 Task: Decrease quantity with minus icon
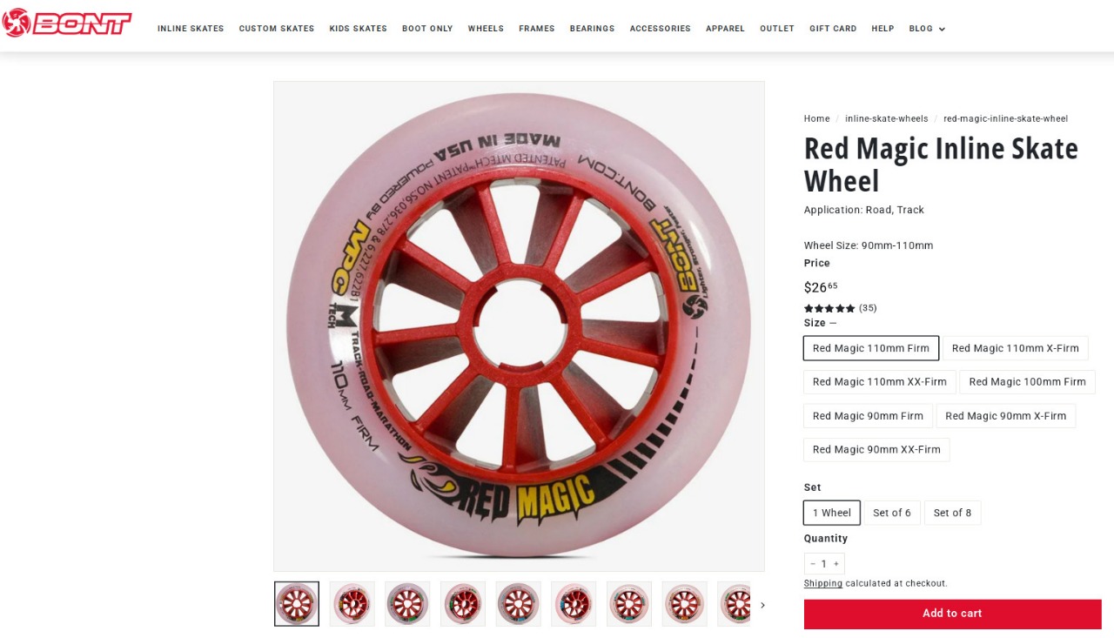click(813, 564)
